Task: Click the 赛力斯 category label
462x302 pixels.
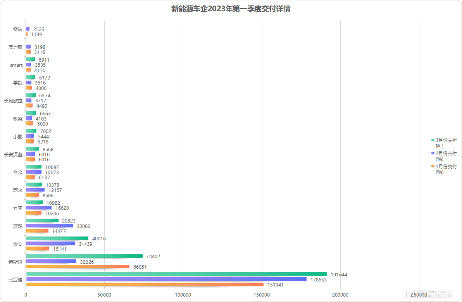Action: (x=16, y=47)
